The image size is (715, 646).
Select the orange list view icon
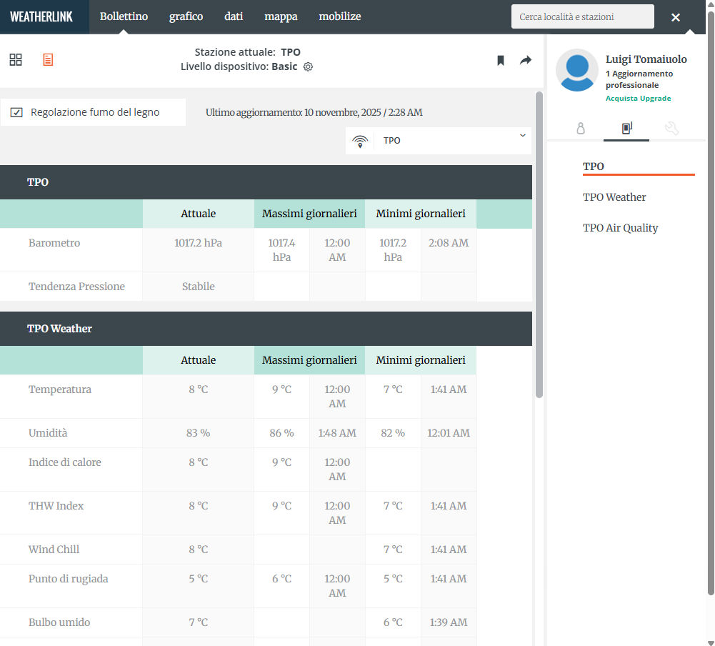click(x=48, y=60)
